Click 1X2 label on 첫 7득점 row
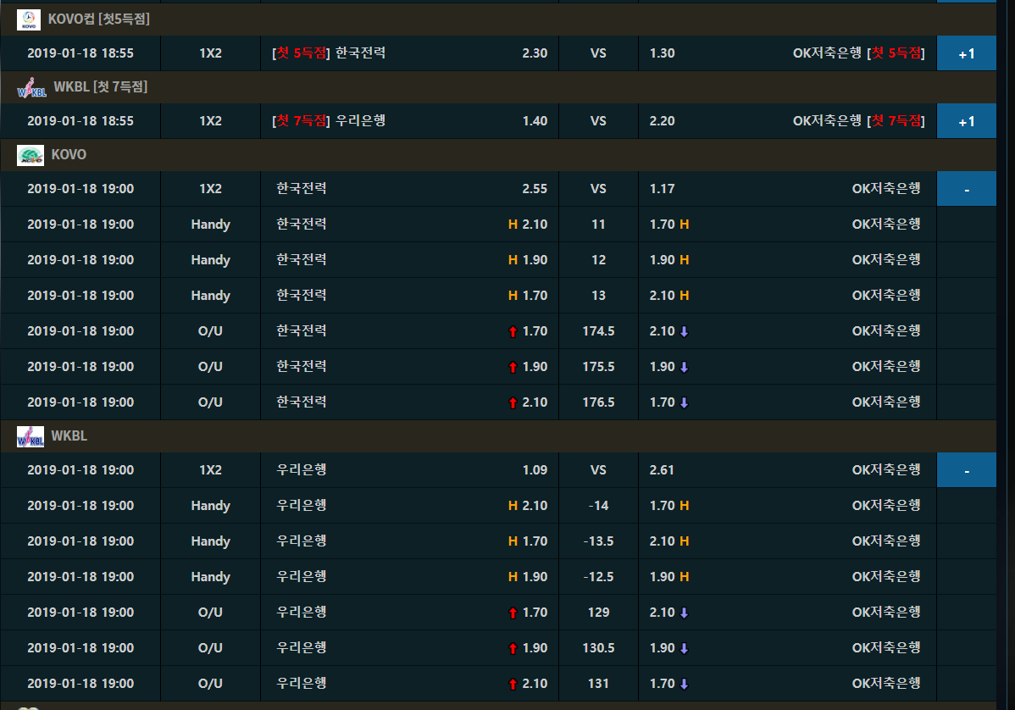 210,121
